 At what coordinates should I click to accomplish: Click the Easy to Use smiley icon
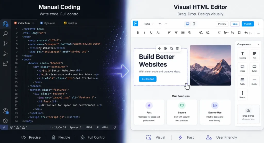[215, 106]
